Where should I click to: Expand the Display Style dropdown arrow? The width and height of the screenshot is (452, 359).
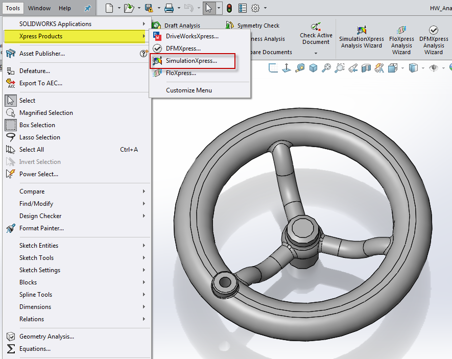(423, 68)
